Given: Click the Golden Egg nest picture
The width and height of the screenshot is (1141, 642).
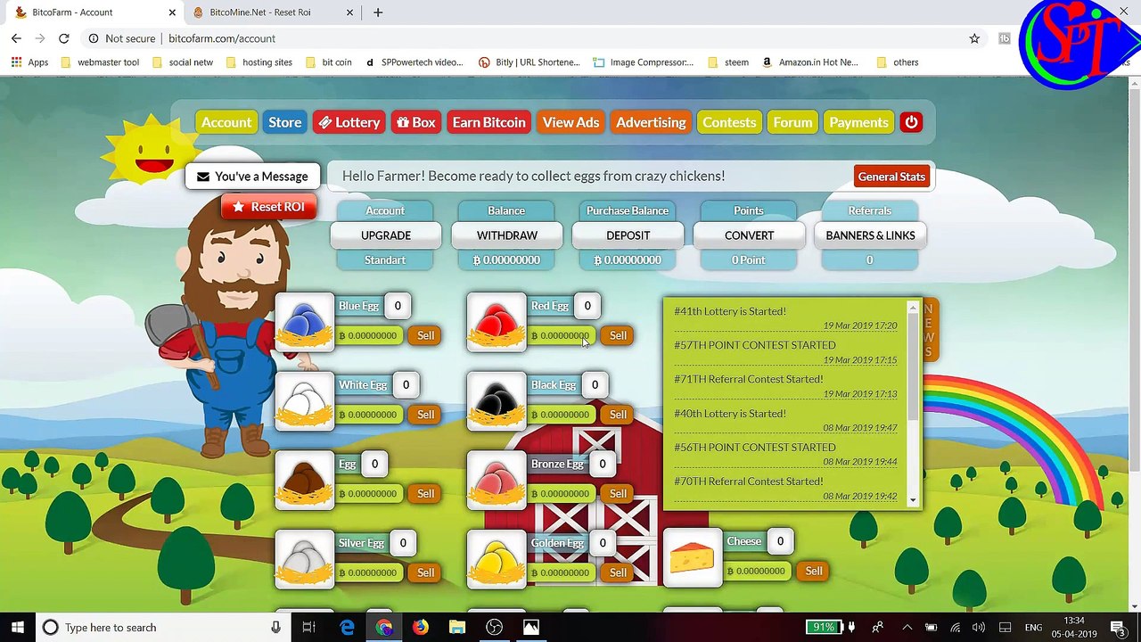Looking at the screenshot, I should (x=497, y=559).
